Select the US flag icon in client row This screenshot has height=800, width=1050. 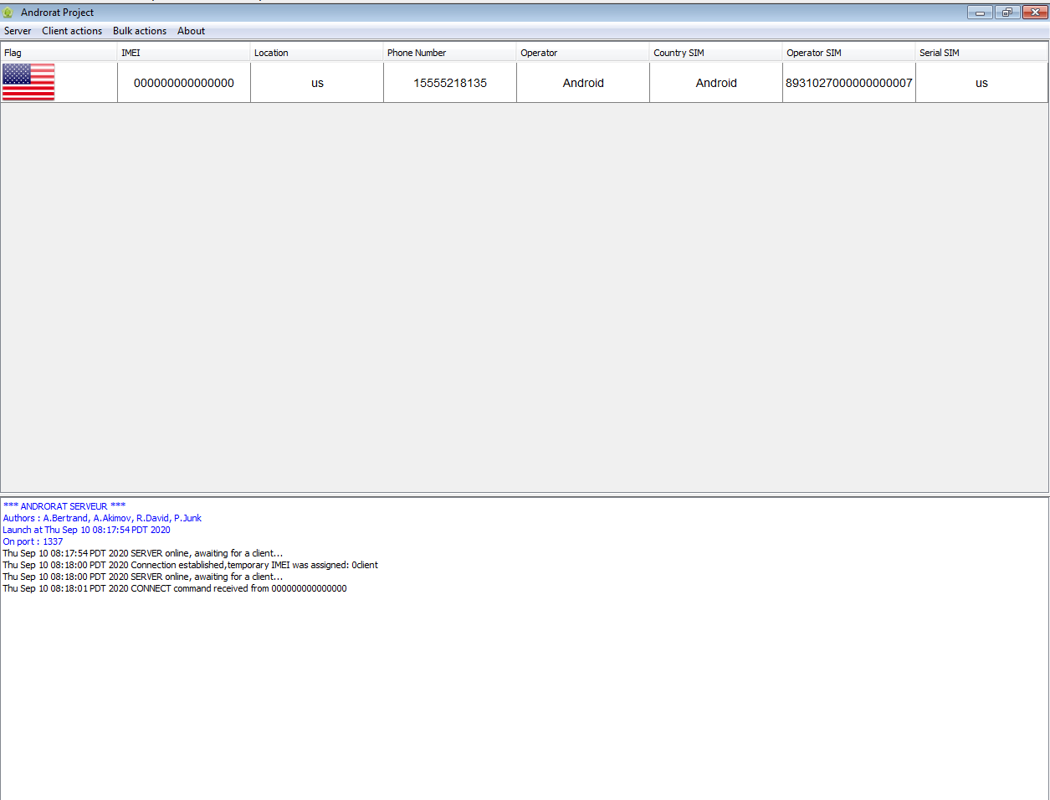point(28,82)
